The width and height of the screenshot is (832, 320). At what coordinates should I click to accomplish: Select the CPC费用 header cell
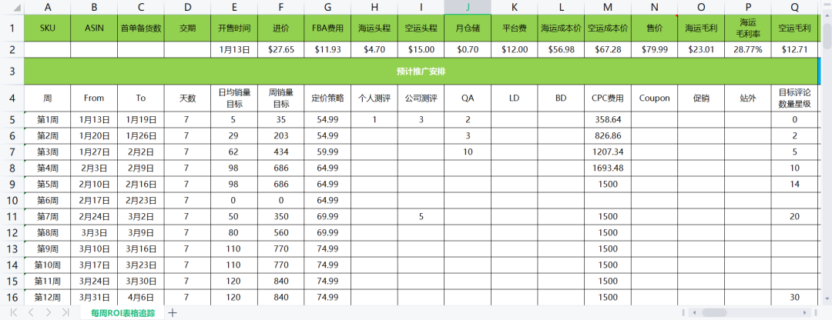point(607,98)
